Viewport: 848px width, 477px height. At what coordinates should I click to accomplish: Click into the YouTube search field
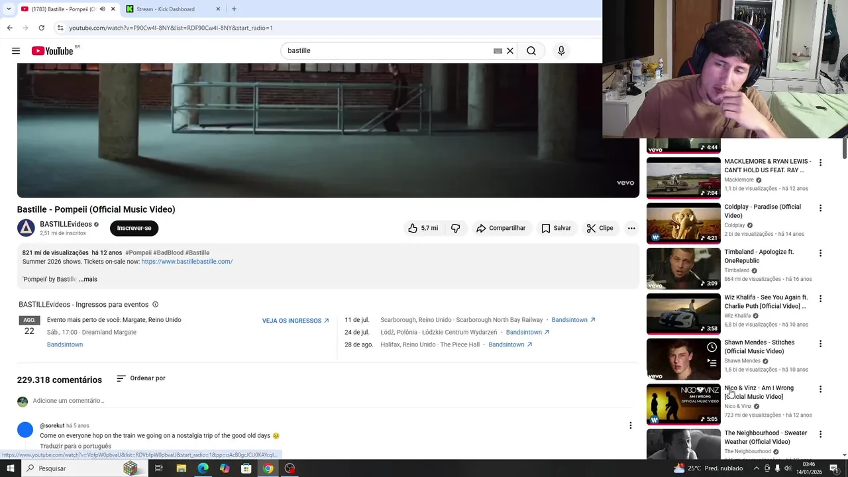[x=388, y=50]
